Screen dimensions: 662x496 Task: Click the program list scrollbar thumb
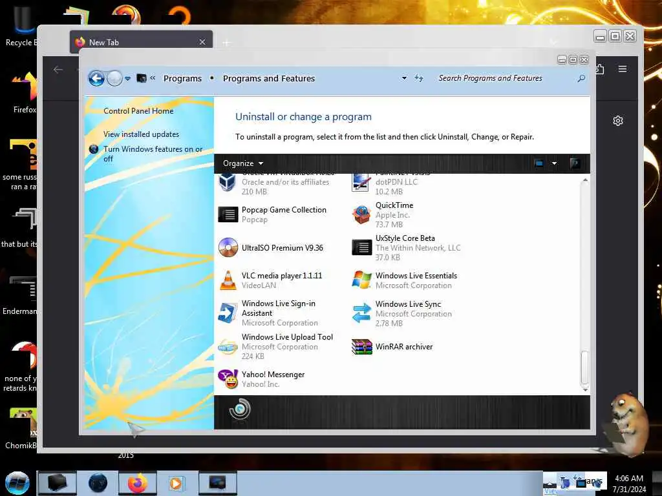pos(584,367)
